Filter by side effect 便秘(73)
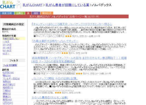The width and height of the screenshot is (146, 105). [x=7, y=94]
